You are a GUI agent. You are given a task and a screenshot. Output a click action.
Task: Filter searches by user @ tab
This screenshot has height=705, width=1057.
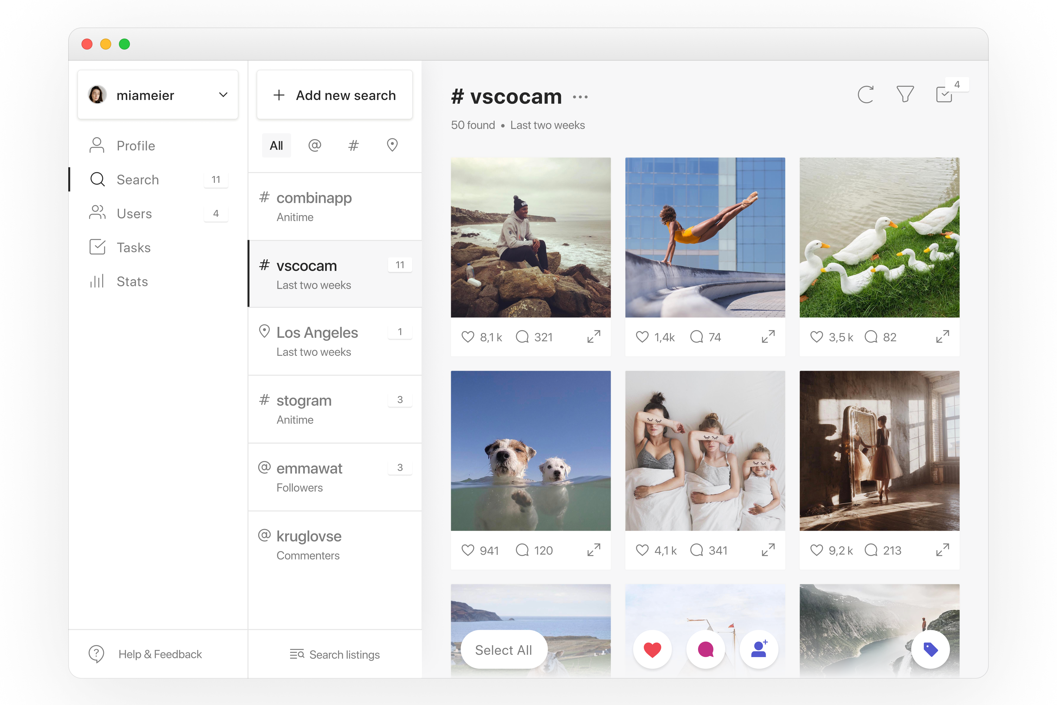[x=315, y=145]
